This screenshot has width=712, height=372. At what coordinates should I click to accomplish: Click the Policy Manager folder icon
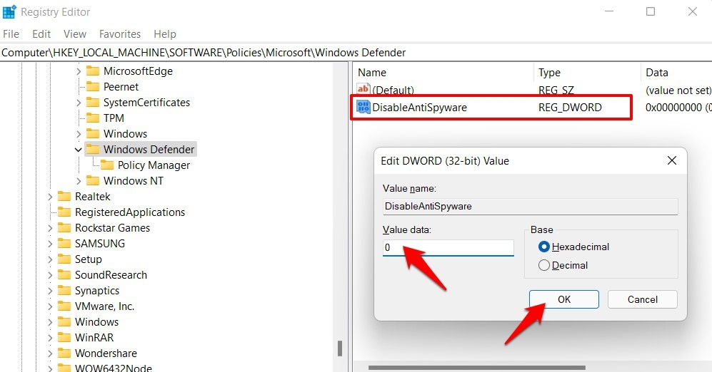click(x=107, y=165)
